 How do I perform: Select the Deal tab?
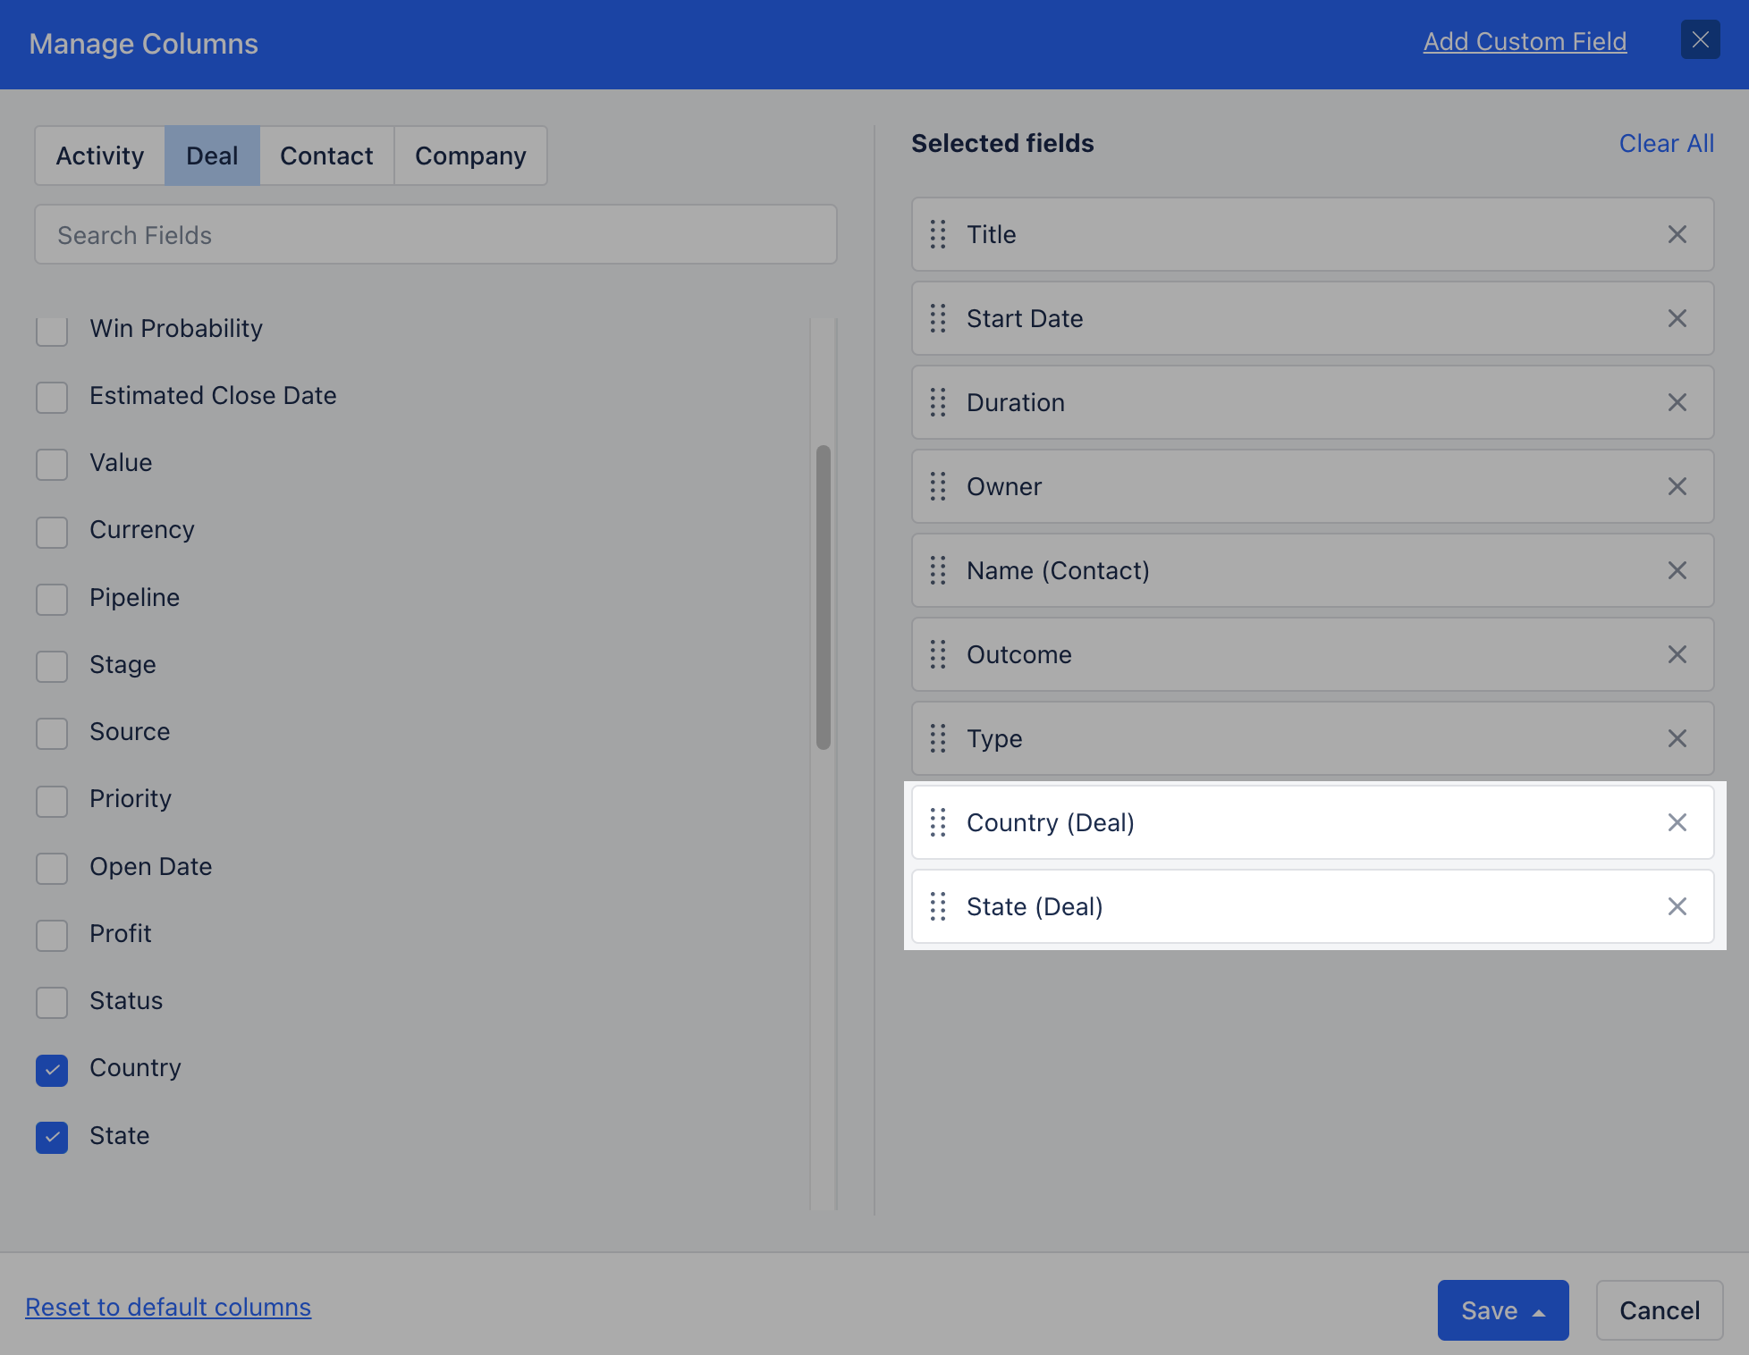point(212,156)
